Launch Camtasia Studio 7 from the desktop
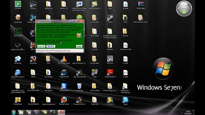 (x=95, y=5)
